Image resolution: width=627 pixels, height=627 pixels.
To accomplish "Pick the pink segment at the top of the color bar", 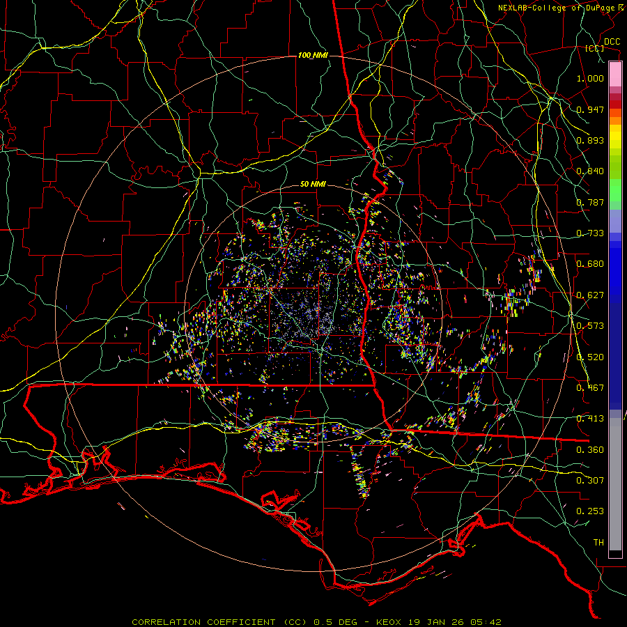I will pos(615,74).
